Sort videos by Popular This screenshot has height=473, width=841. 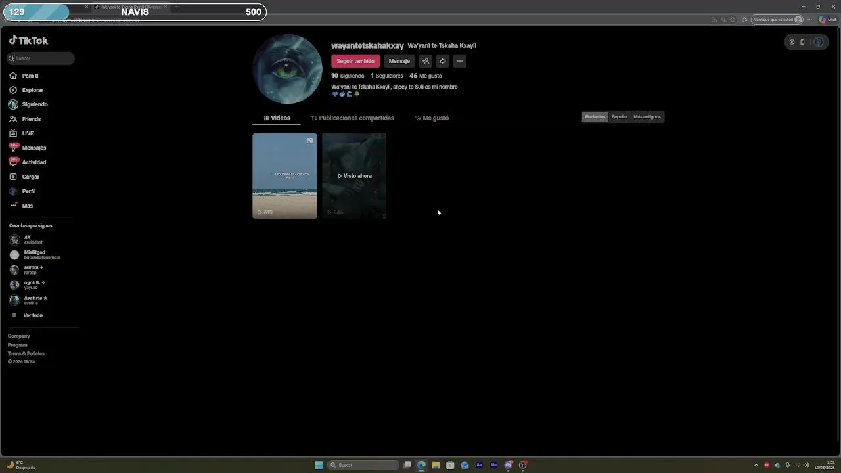click(620, 117)
